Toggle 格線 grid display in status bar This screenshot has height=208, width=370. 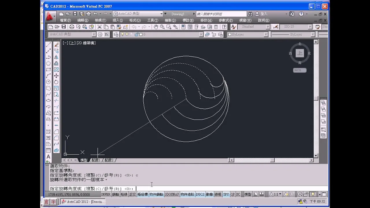(x=124, y=194)
